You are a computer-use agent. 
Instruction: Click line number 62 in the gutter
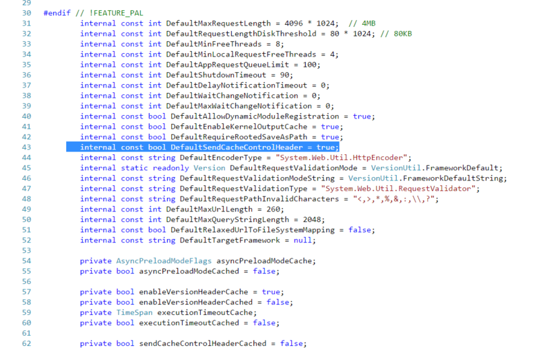pos(26,343)
